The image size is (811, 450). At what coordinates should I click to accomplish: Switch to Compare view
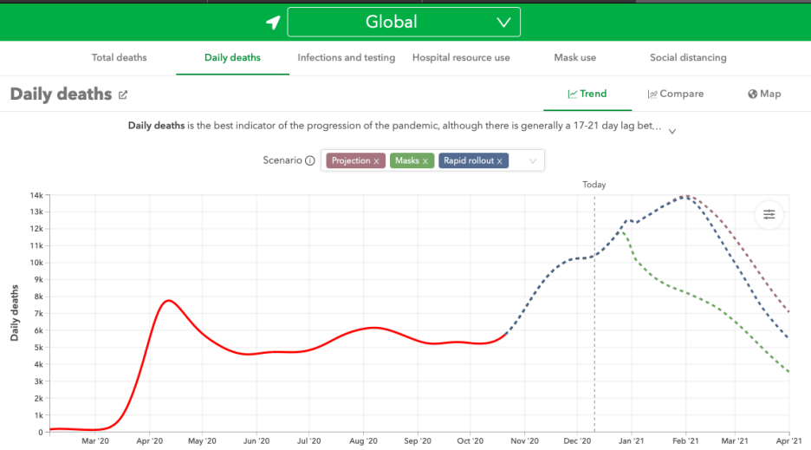coord(676,94)
